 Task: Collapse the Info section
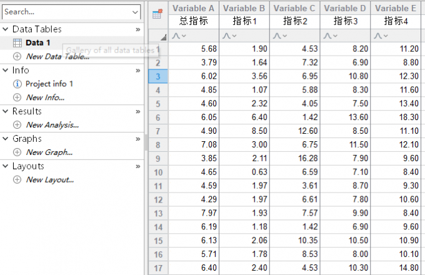pos(6,70)
